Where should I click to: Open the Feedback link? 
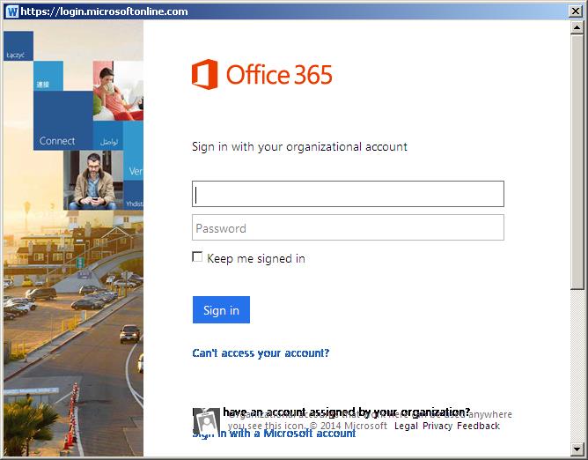(478, 426)
